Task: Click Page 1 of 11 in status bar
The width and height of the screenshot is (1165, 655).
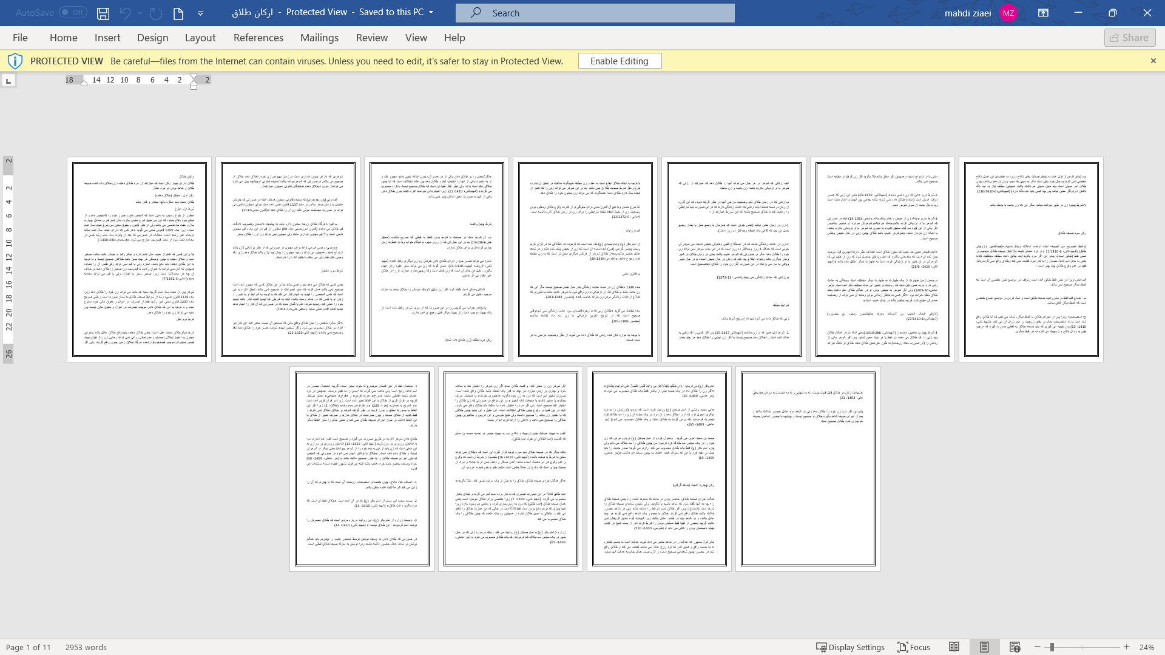Action: 29,647
